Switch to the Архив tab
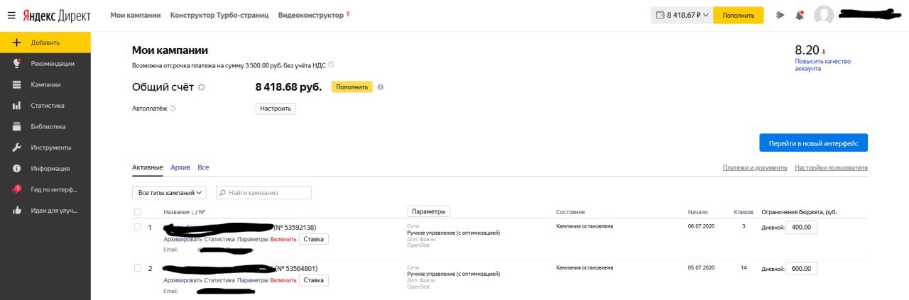This screenshot has width=909, height=300. [180, 167]
